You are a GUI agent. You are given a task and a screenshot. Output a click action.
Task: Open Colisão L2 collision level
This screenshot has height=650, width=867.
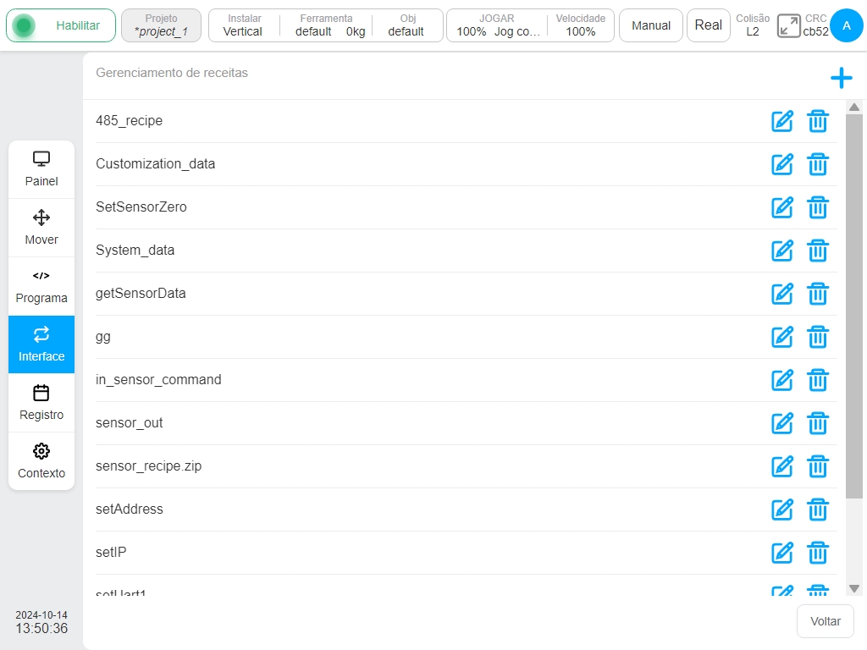tap(753, 25)
